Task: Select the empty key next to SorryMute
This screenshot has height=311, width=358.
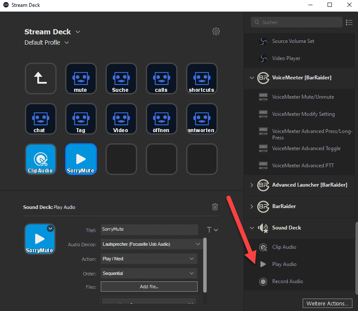Action: [x=121, y=159]
